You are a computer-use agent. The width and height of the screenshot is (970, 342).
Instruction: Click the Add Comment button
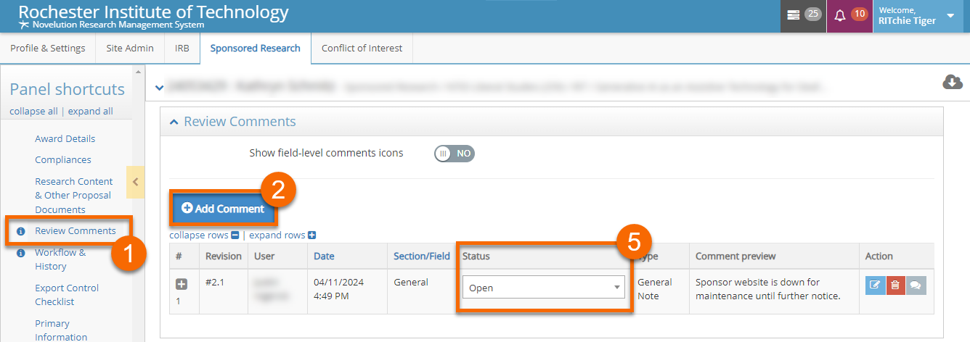[223, 209]
